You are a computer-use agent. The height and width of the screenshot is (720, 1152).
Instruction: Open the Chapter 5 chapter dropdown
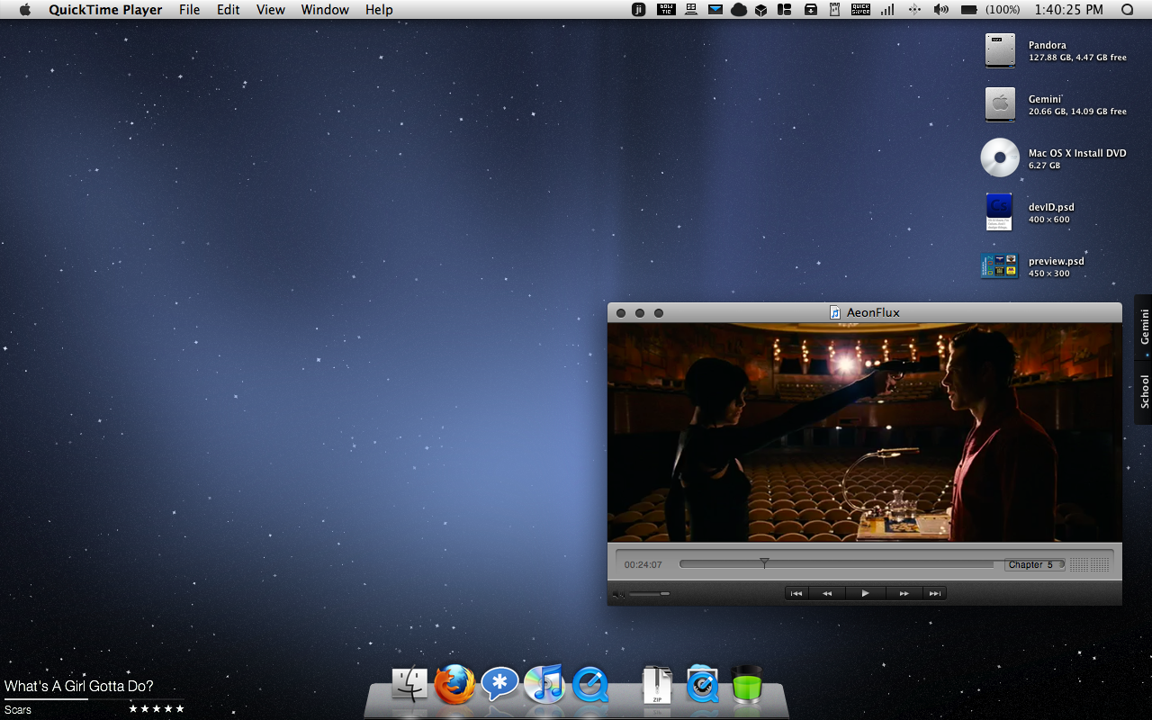[x=1035, y=565]
